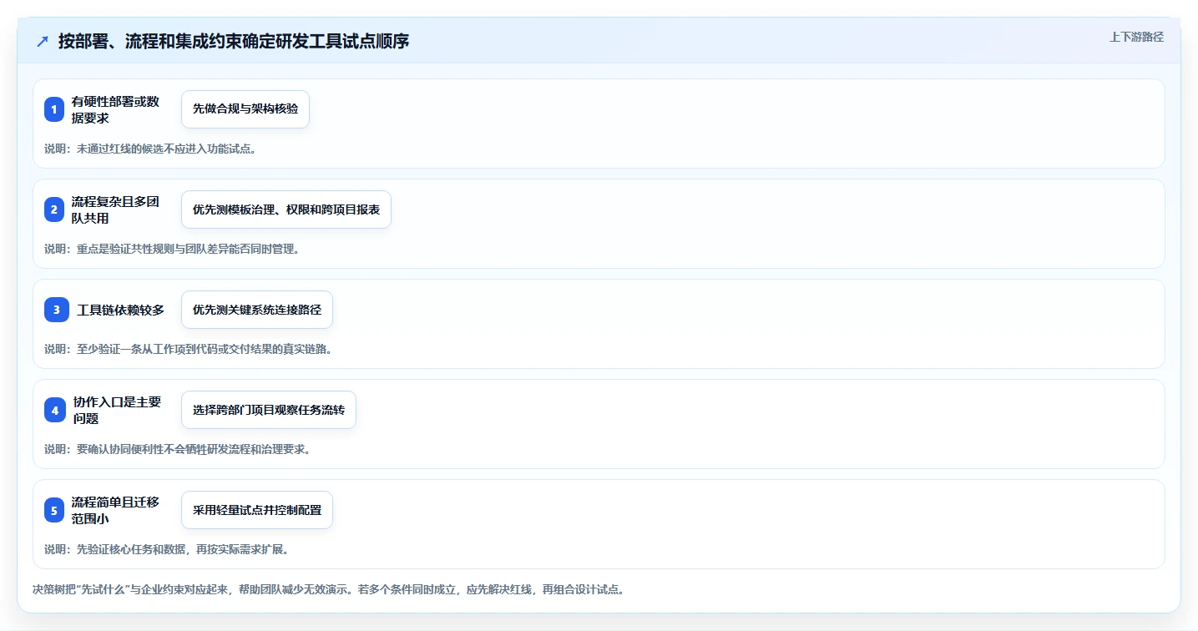Viewport: 1198px width, 631px height.
Task: Click the header title 按部署、流程和集成约束确定研发工具试点顺序
Action: click(234, 41)
